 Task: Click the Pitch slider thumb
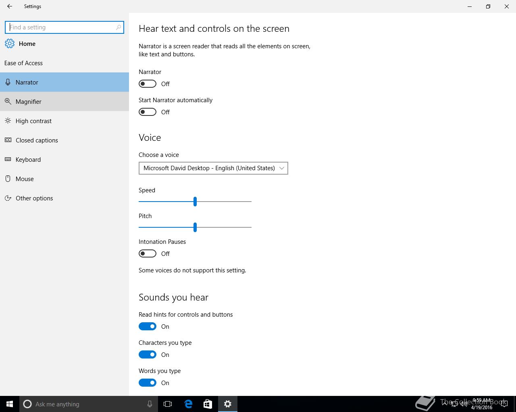(x=195, y=227)
